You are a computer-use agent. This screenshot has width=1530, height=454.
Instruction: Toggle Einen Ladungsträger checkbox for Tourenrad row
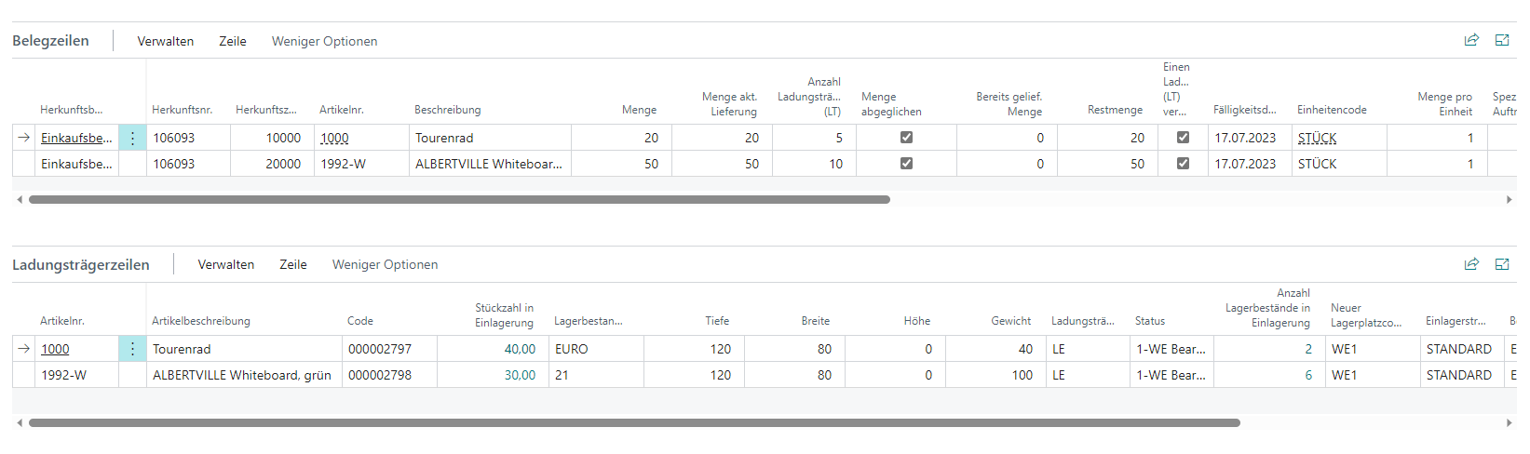(1183, 138)
